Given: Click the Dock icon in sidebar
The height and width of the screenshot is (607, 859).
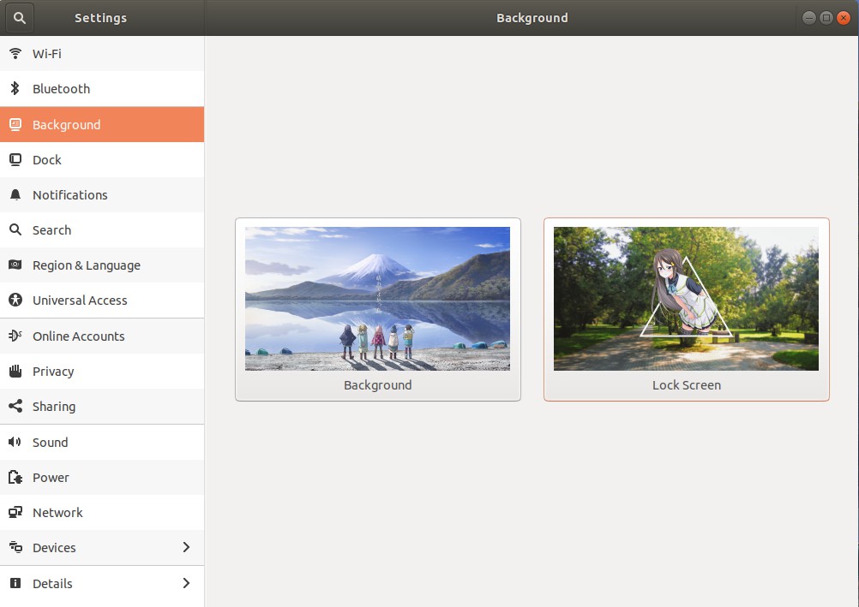Looking at the screenshot, I should pos(15,160).
